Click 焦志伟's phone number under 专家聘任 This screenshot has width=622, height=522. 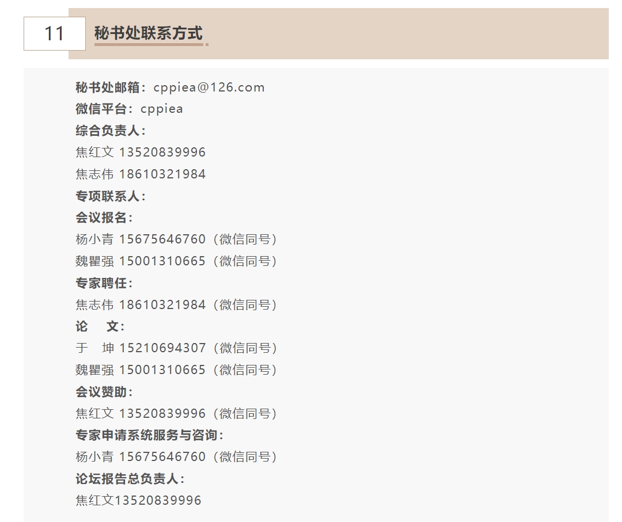pyautogui.click(x=162, y=305)
